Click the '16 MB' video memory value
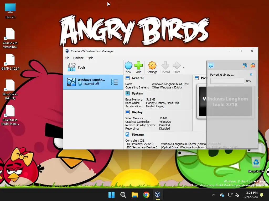This screenshot has width=269, height=201. pos(163,118)
